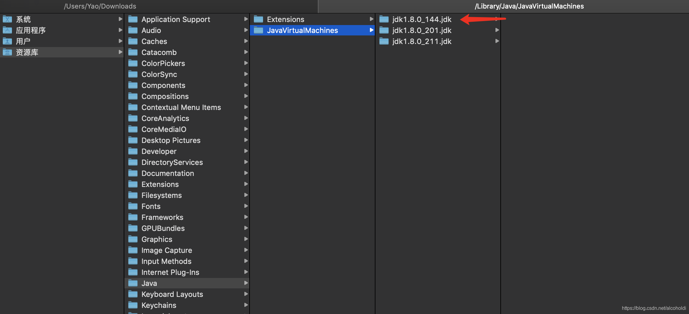Select the Image Capture folder name
This screenshot has height=314, width=689.
(x=167, y=250)
